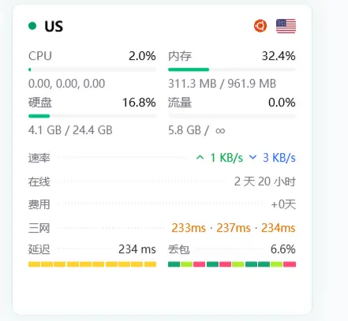Click the 233ms · 237ms · 234ms latency values
This screenshot has width=348, height=321.
coord(234,228)
